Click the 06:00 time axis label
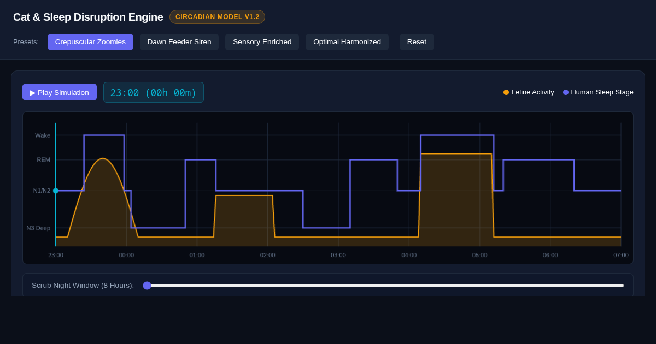This screenshot has height=344, width=656. click(x=550, y=255)
